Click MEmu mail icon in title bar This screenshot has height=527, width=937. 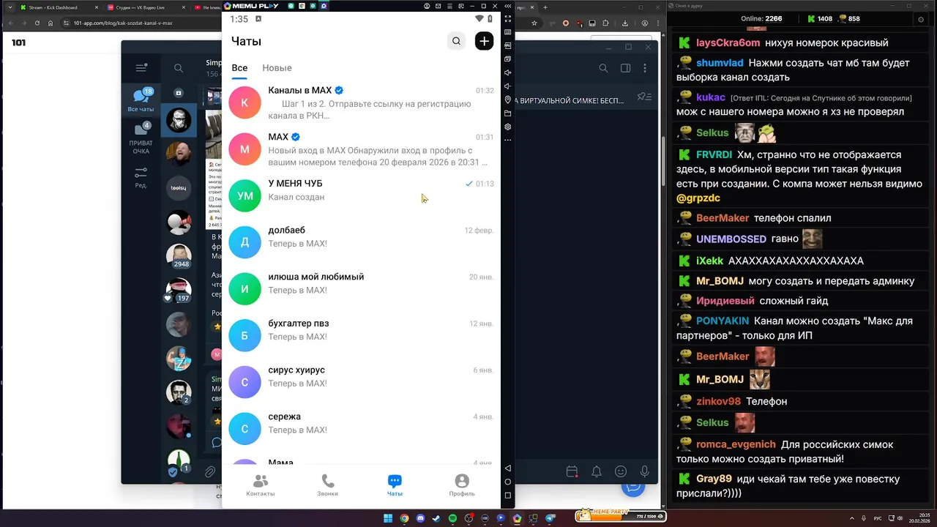[x=440, y=6]
